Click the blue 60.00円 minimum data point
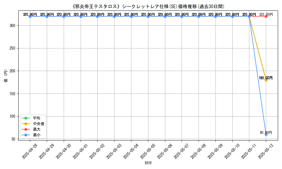 [x=266, y=135]
